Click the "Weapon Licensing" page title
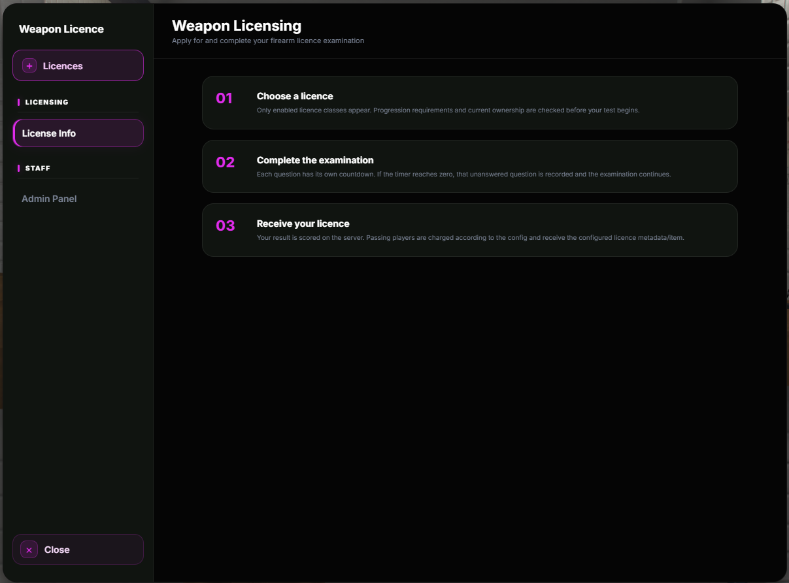 [237, 25]
